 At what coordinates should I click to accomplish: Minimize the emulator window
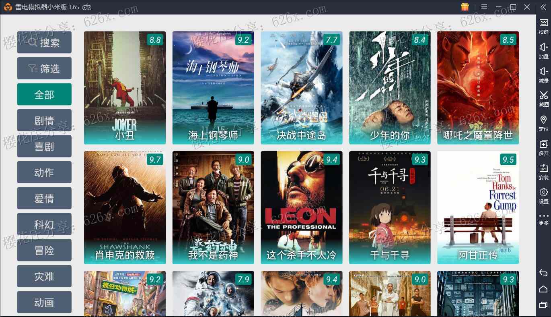[x=499, y=7]
